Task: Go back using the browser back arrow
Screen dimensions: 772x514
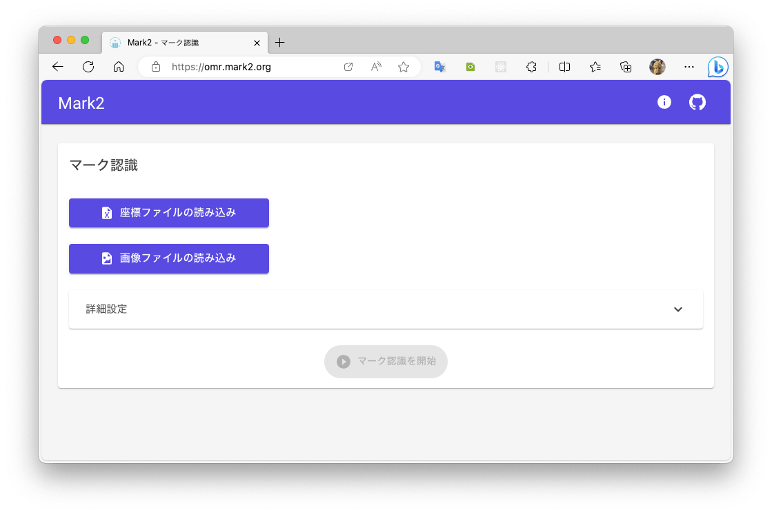Action: click(58, 67)
